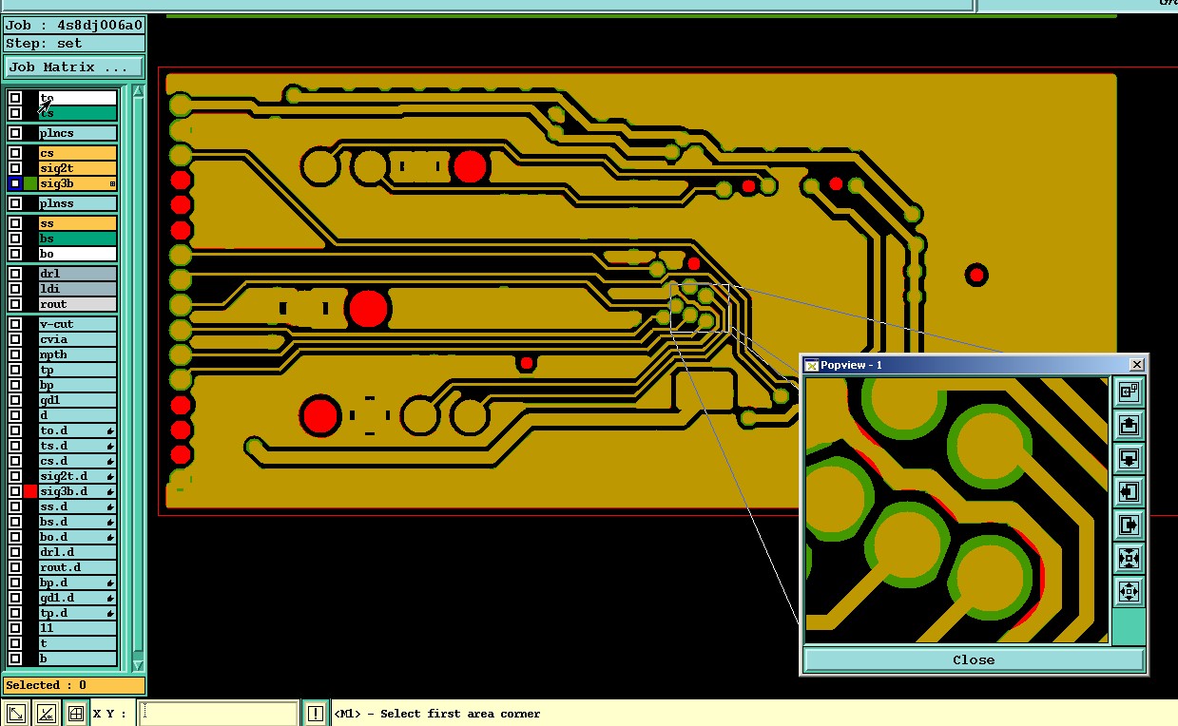Toggle the checkbox for the v-cut layer
The width and height of the screenshot is (1178, 726).
click(15, 324)
